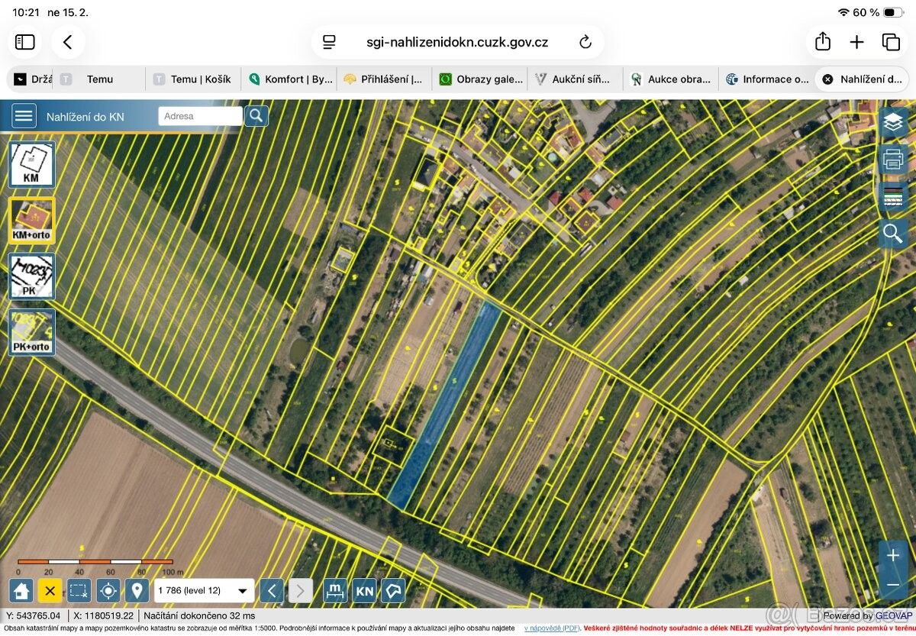
Task: Open the map layers panel
Action: [x=893, y=122]
